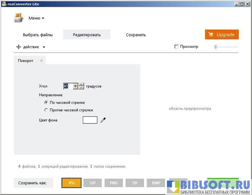Close the Поворот action tab

coord(41,61)
